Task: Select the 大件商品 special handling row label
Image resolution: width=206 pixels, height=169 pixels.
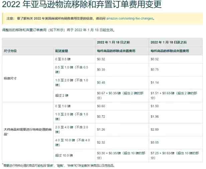Action: click(x=28, y=132)
